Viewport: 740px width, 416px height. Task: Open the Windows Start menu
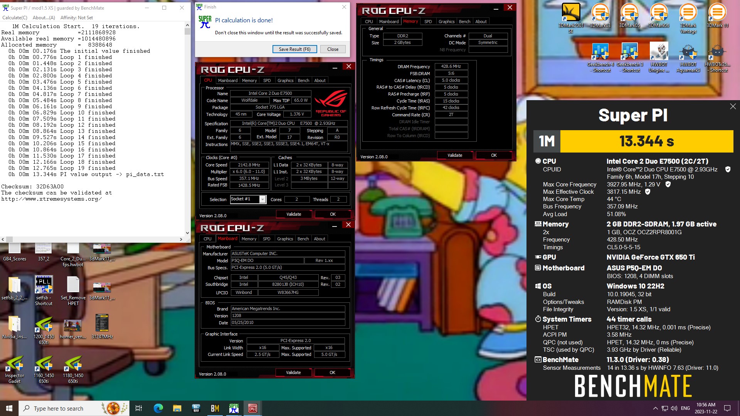click(x=9, y=408)
